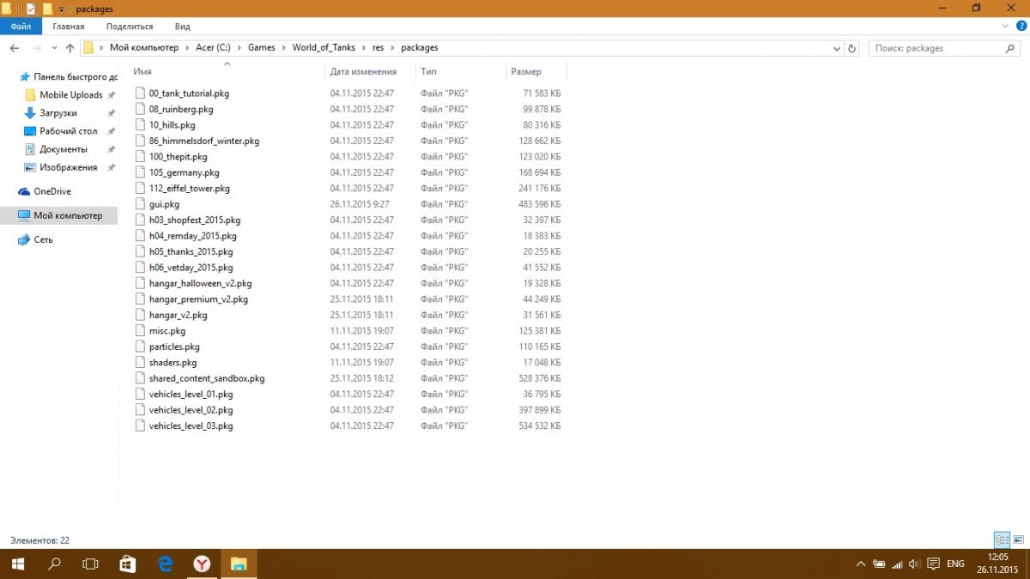Sort files by the Размер column header

pyautogui.click(x=526, y=72)
